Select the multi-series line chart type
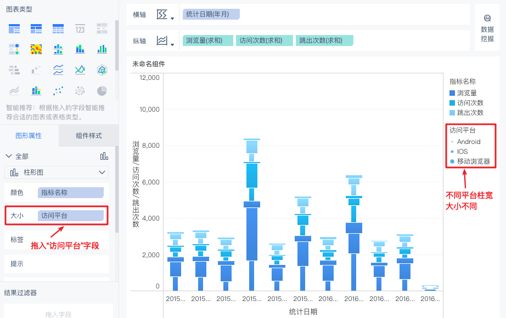 coord(80,70)
